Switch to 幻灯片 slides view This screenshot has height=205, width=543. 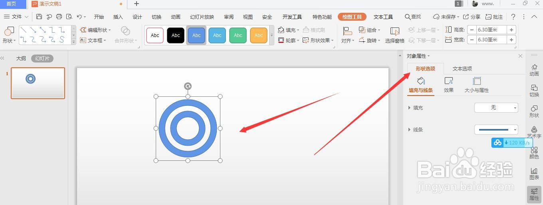tap(42, 58)
